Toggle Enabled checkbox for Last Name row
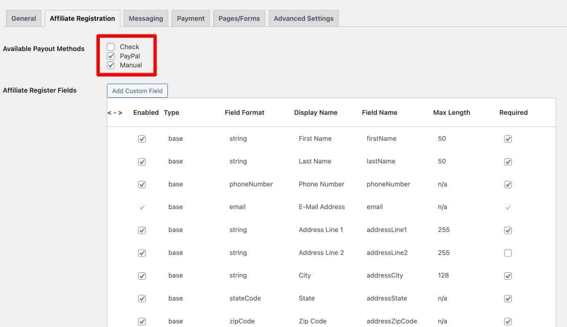 (142, 162)
